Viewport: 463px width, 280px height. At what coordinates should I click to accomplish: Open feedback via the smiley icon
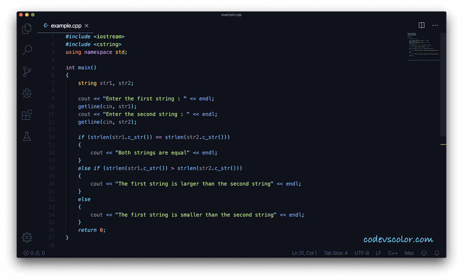[x=423, y=252]
